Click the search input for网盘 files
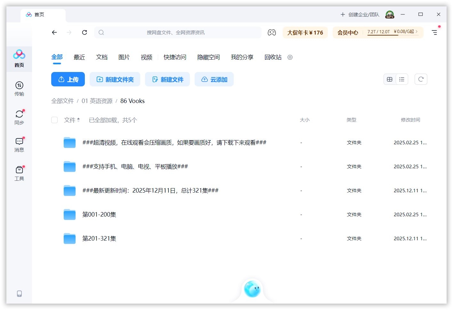The image size is (453, 310). (178, 32)
